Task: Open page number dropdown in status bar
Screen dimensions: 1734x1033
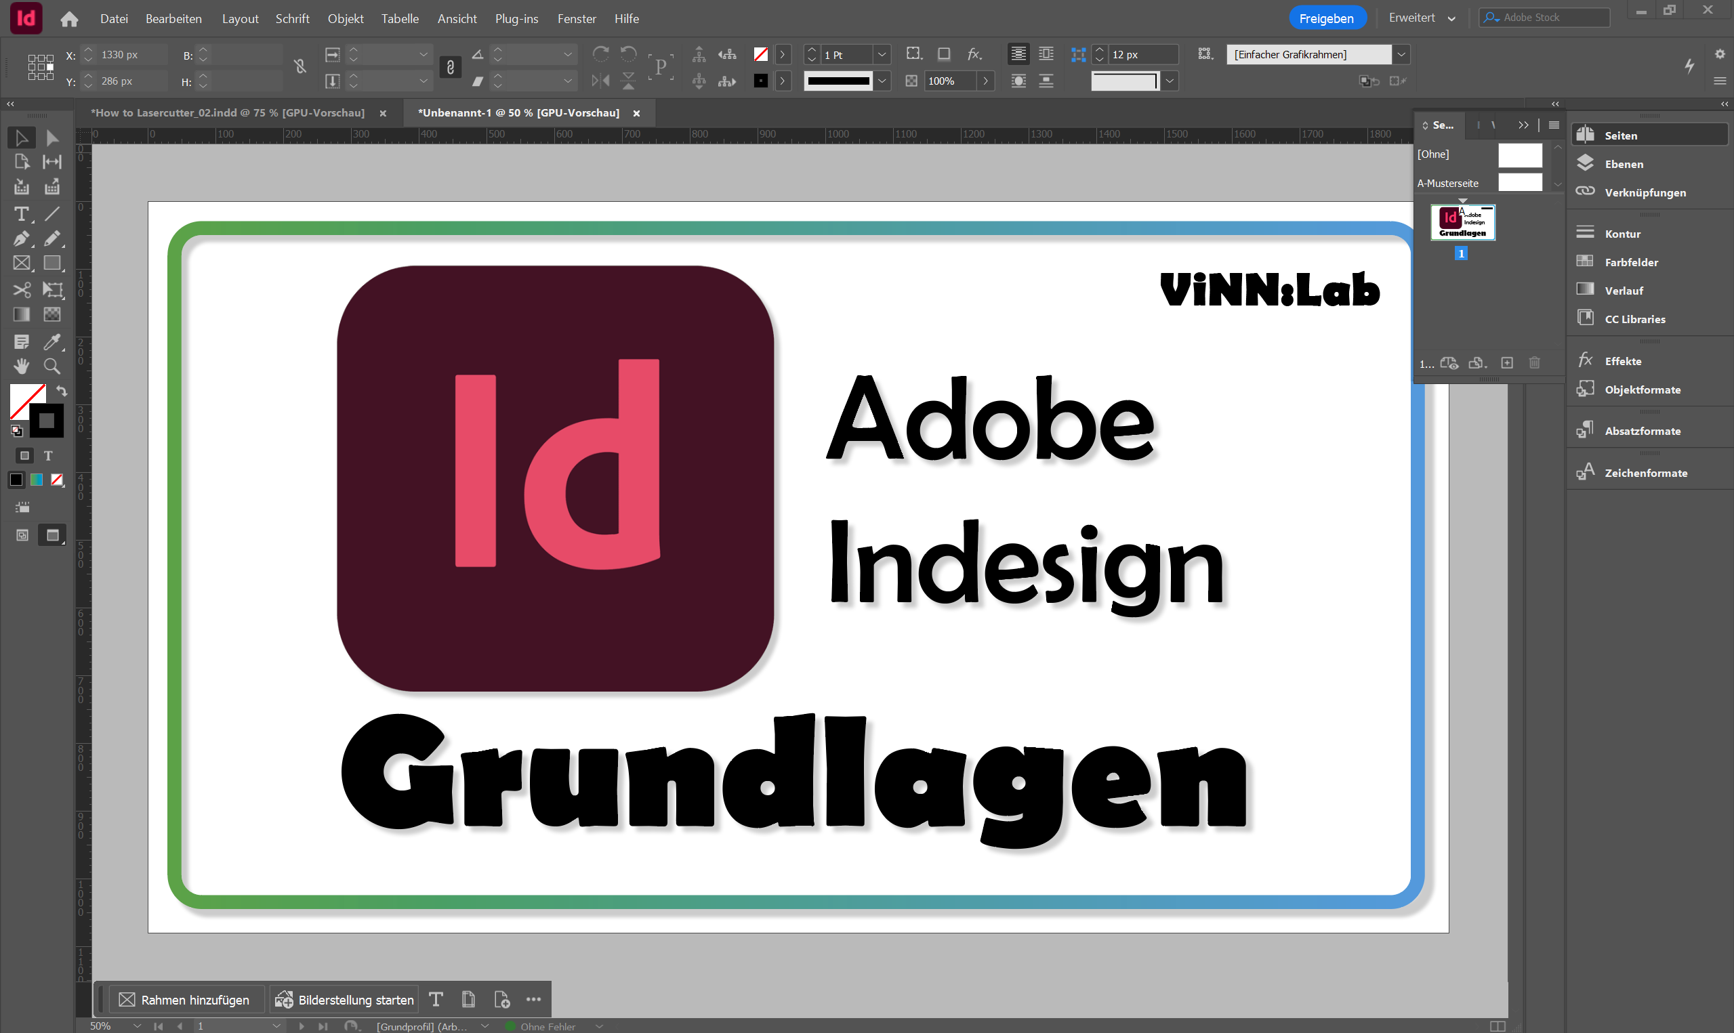Action: pos(277,1026)
